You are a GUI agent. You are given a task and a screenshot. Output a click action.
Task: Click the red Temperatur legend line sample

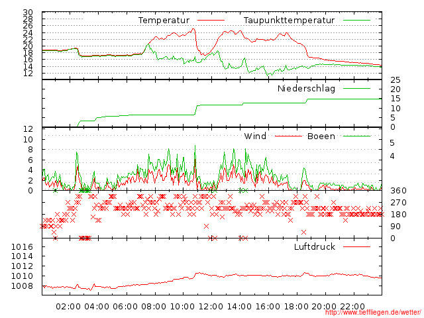click(211, 21)
